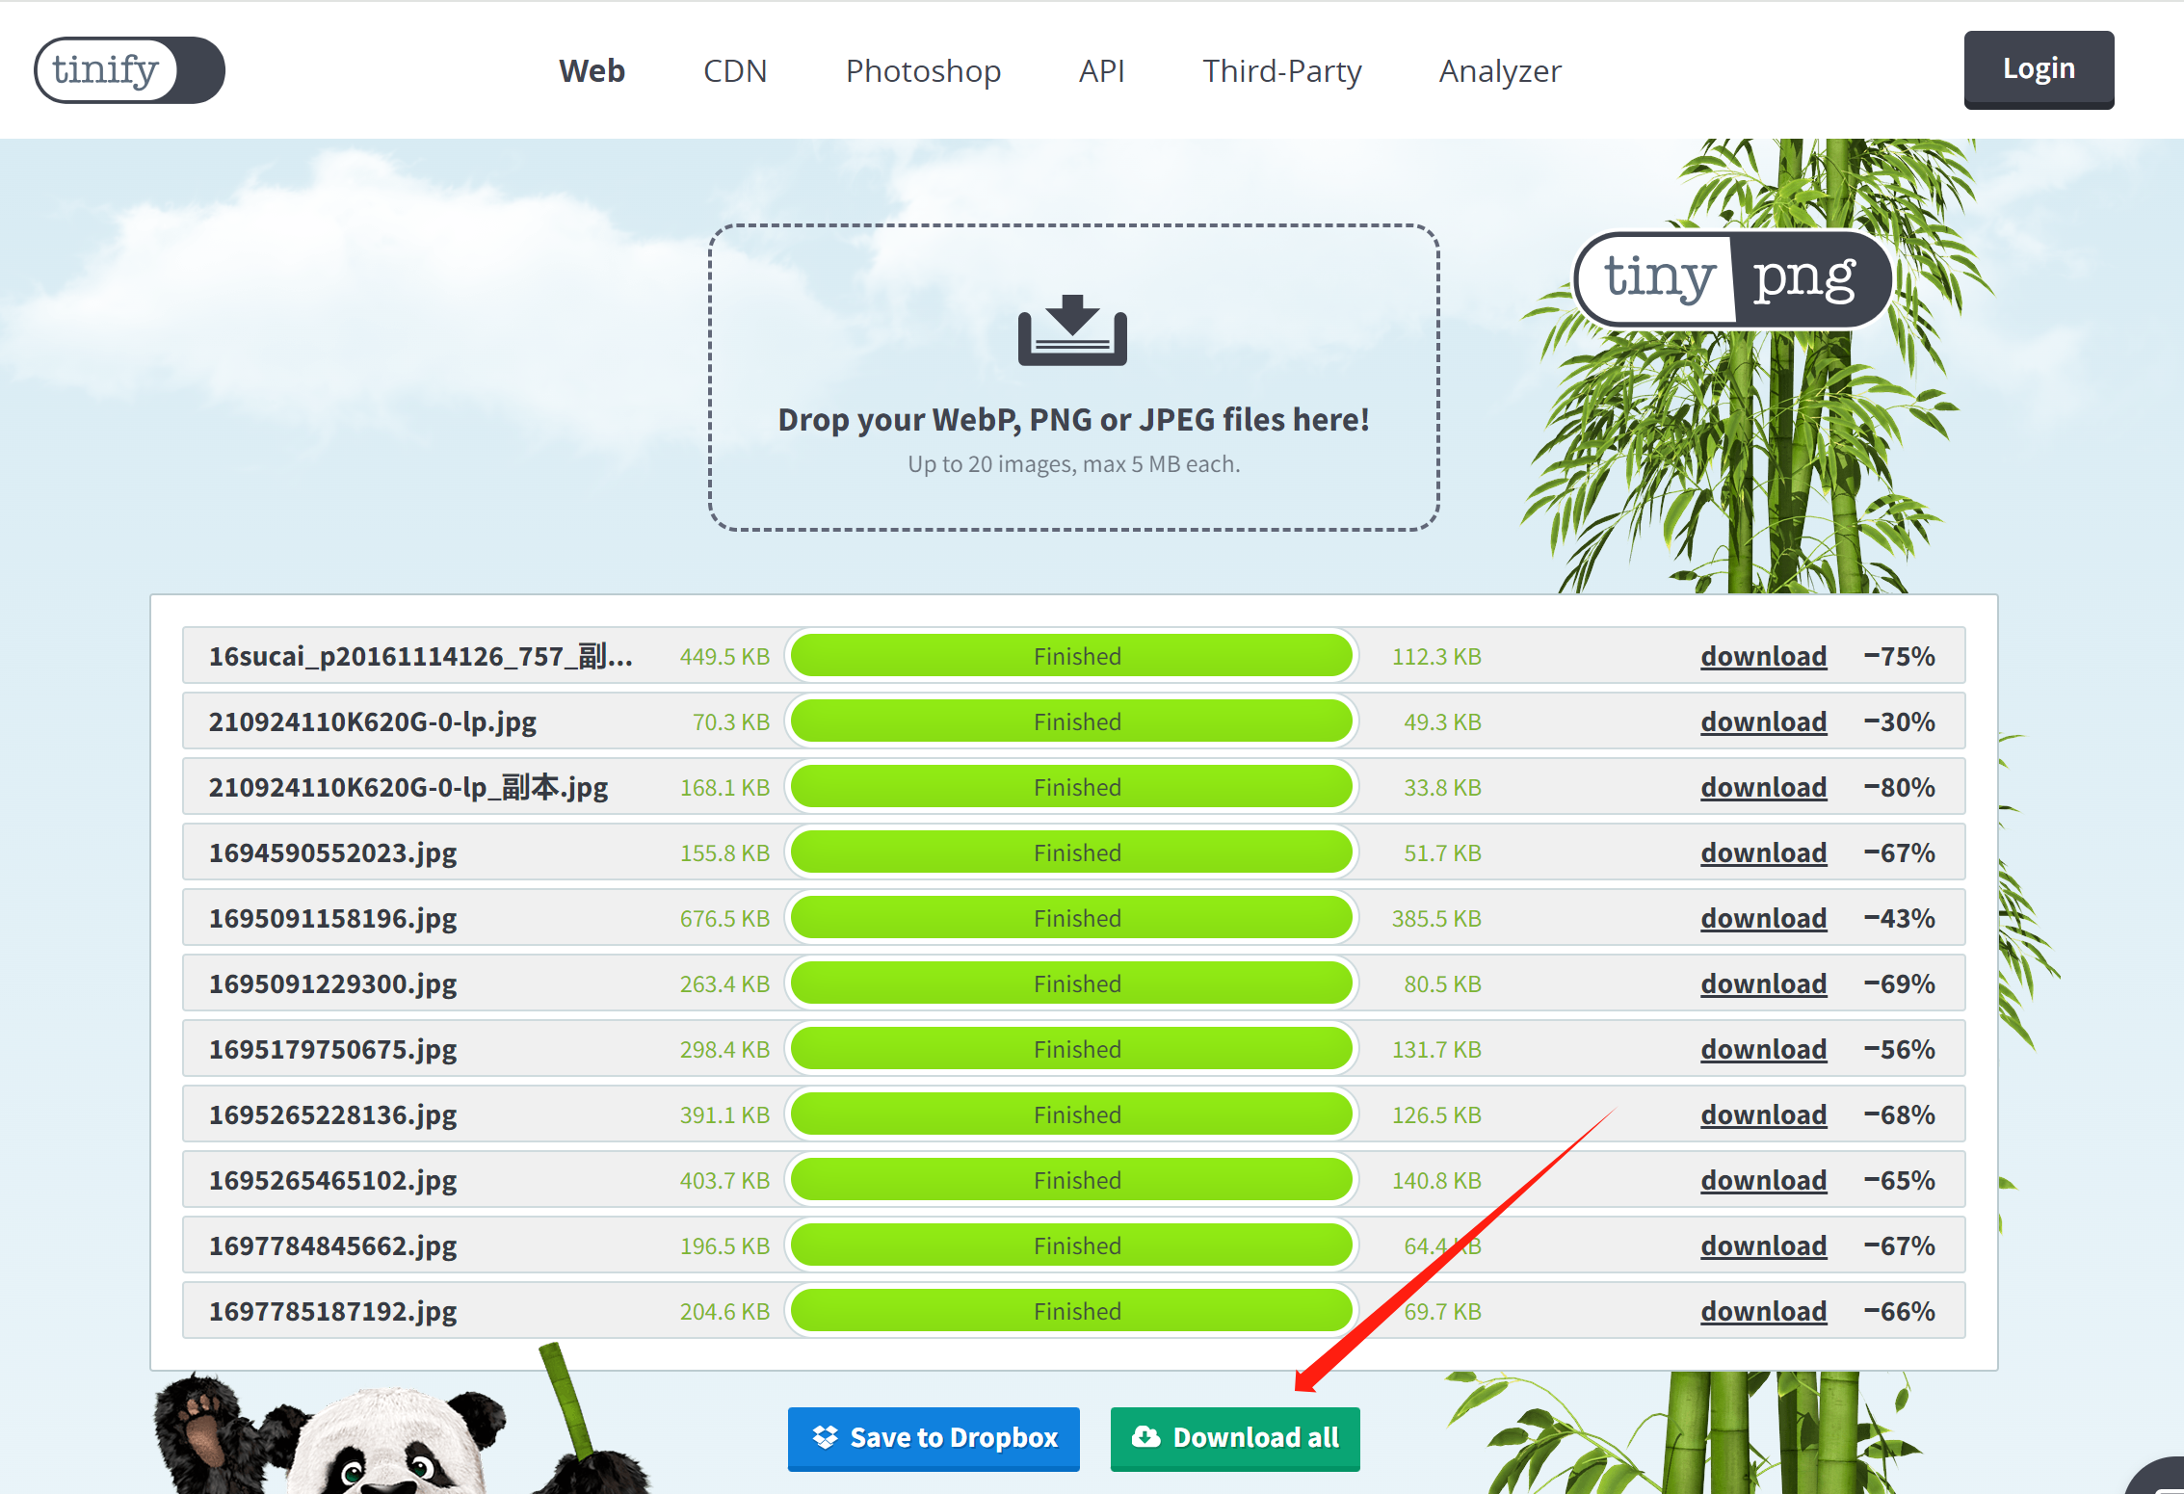This screenshot has width=2184, height=1494.
Task: Click Finished progress bar for 1697785187192.jpg
Action: click(1071, 1311)
